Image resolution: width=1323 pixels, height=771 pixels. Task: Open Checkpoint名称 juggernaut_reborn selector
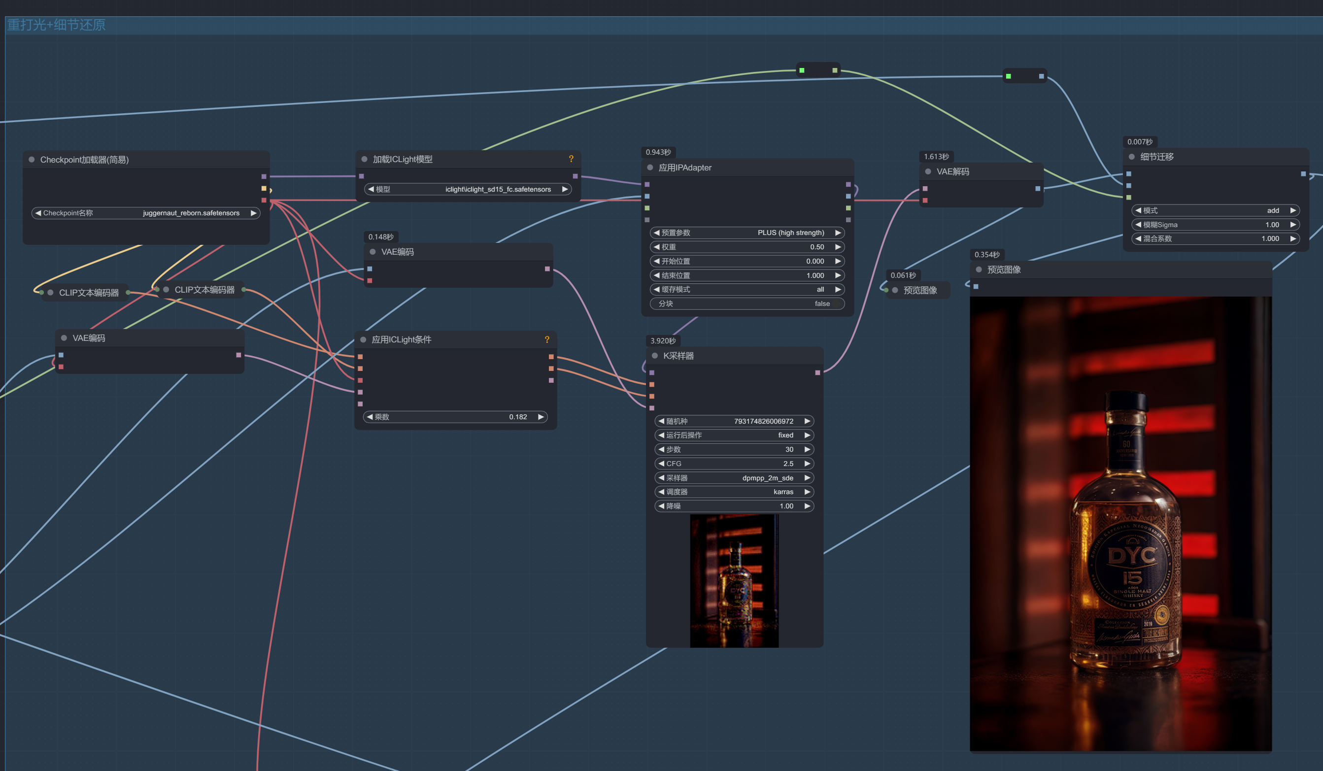(145, 213)
